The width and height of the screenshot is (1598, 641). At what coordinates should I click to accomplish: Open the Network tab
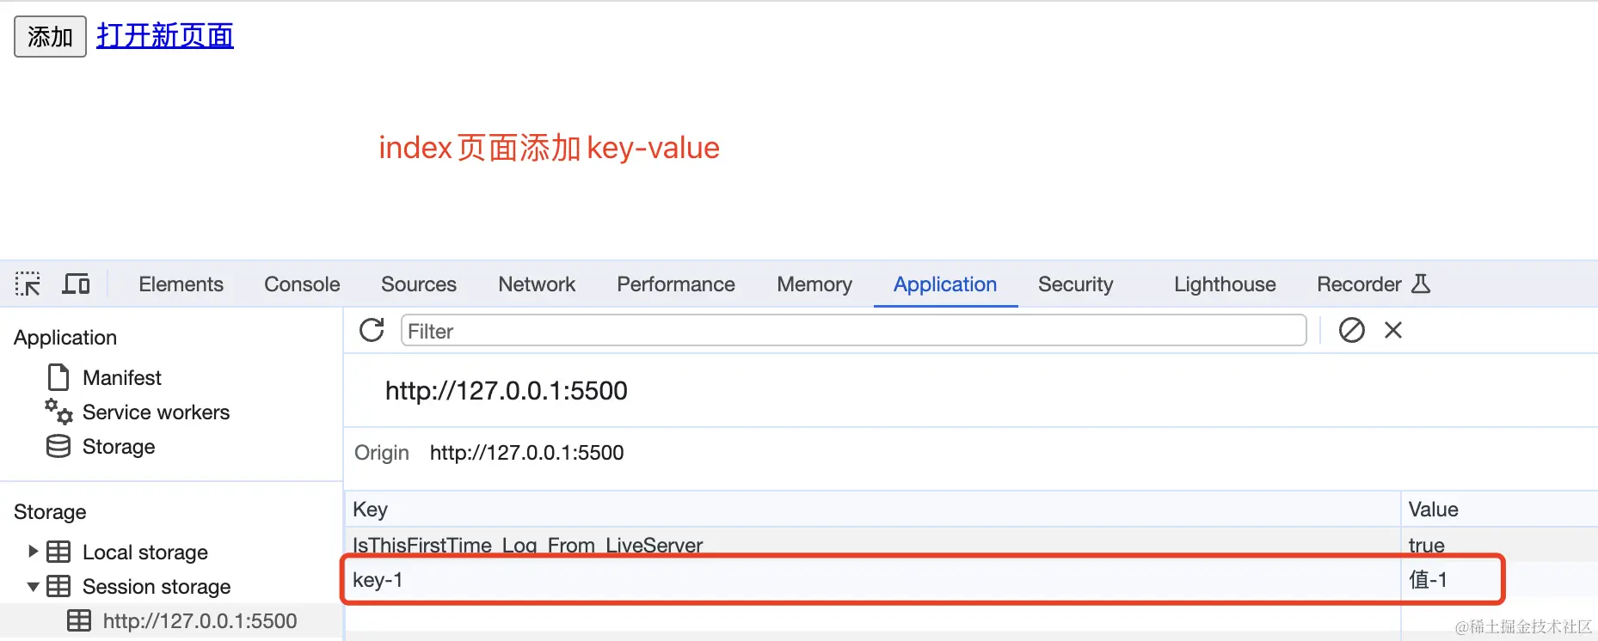537,284
